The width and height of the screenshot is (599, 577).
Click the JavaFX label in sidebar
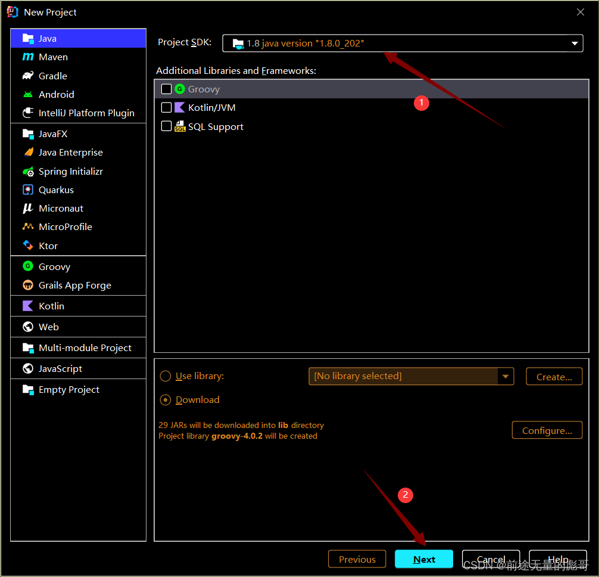point(53,134)
